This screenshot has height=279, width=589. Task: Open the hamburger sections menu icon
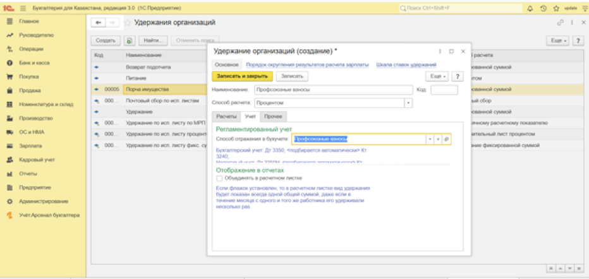(x=23, y=8)
